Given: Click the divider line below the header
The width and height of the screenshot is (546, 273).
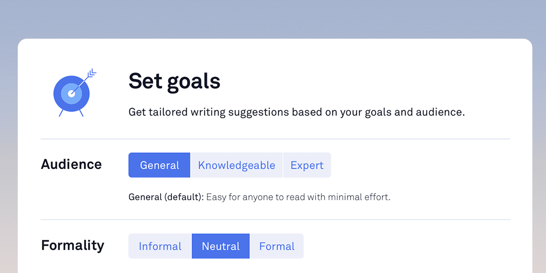Looking at the screenshot, I should pos(275,139).
